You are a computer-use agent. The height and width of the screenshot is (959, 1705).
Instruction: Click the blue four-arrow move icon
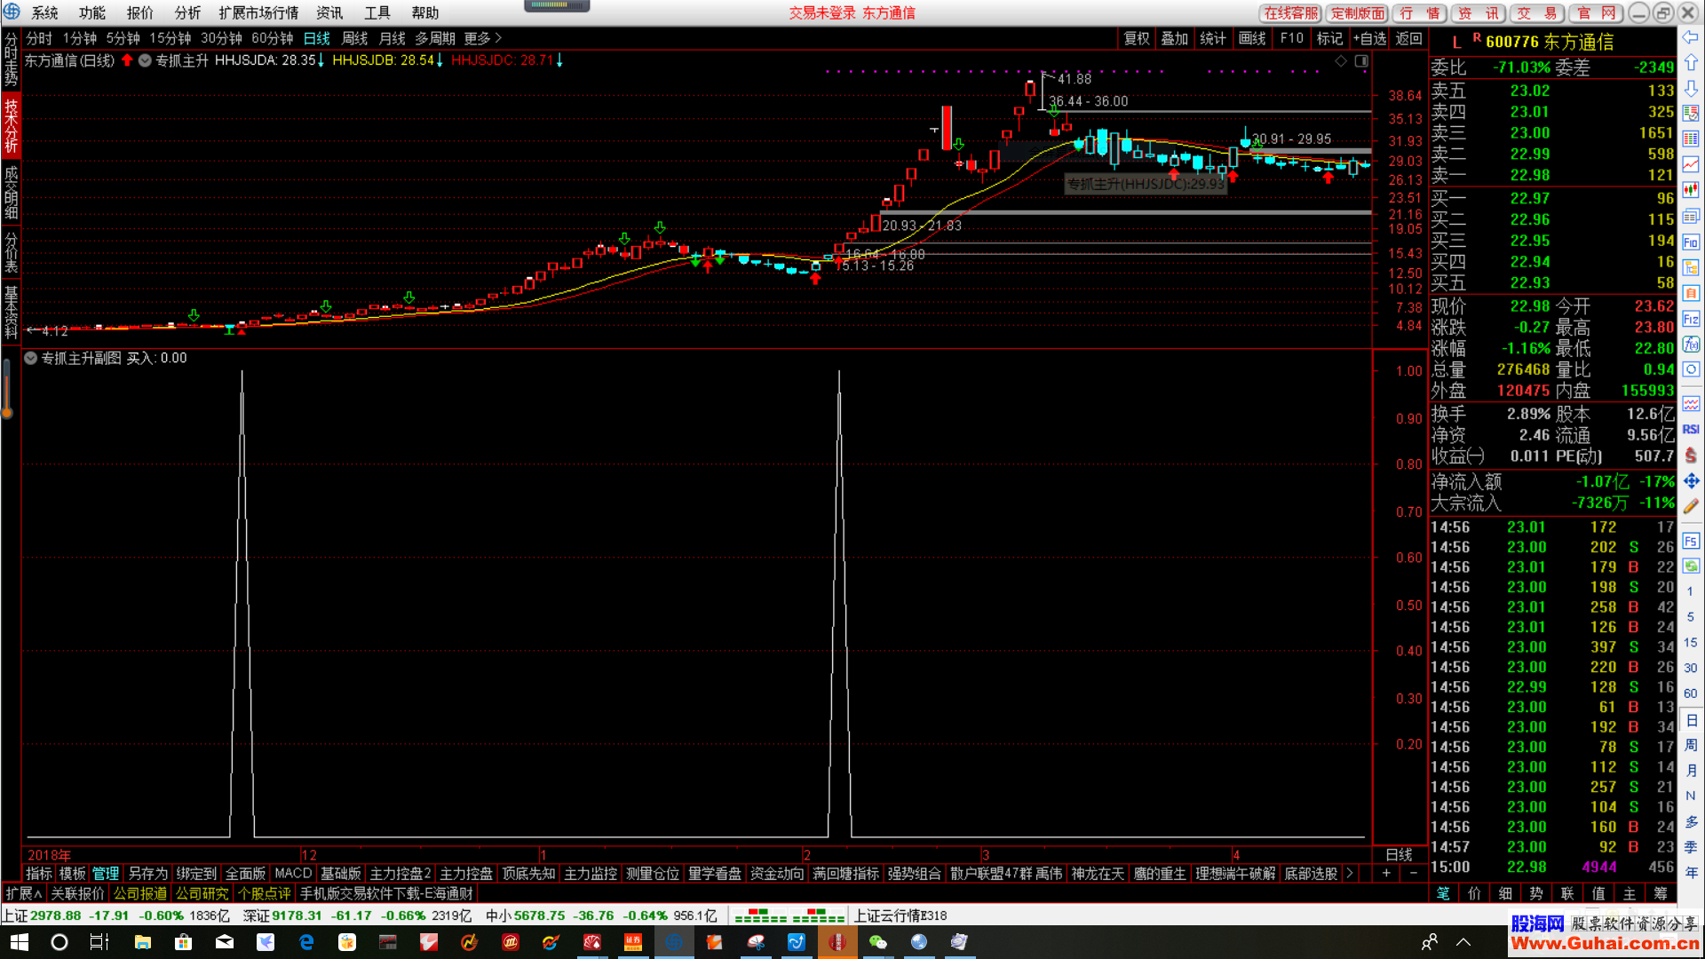1691,480
